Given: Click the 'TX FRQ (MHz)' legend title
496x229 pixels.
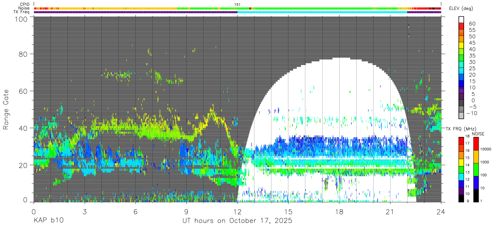Looking at the screenshot, I should (460, 128).
